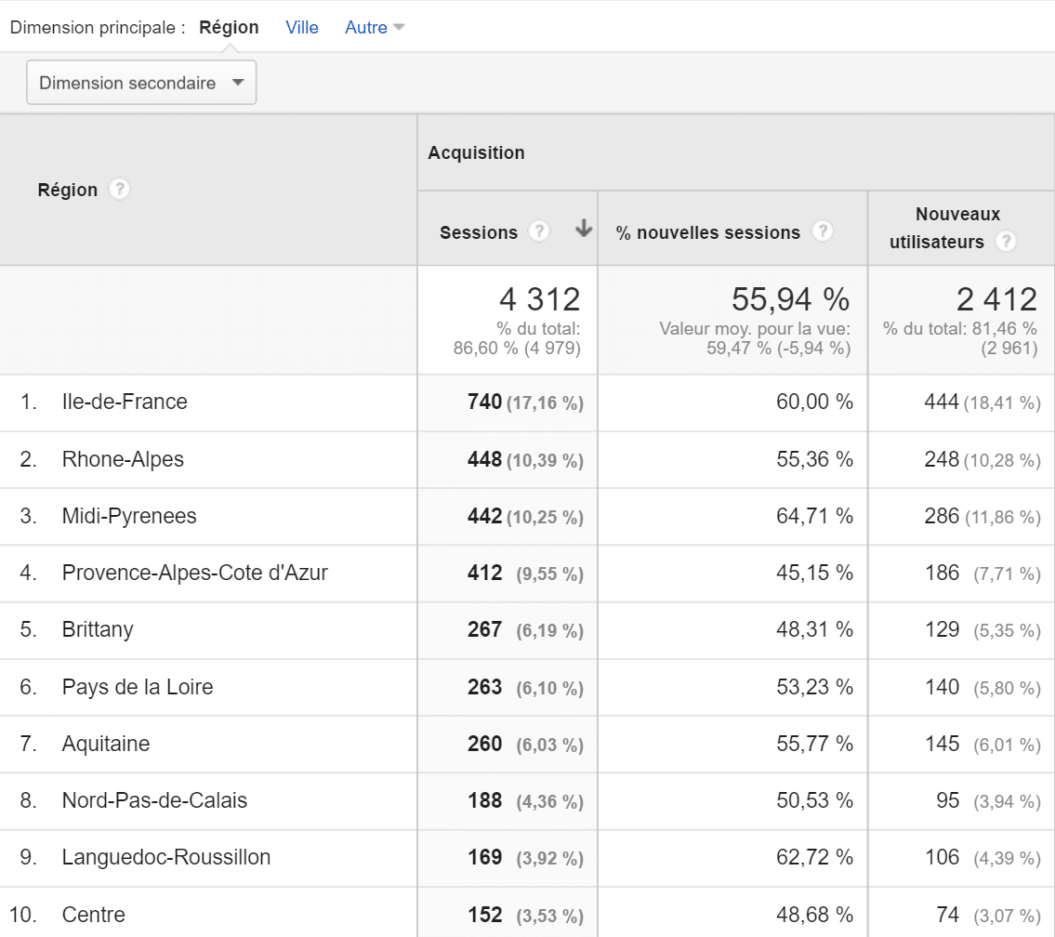This screenshot has width=1055, height=937.
Task: Click the 64,71 % value for Midi-Pyrenees
Action: tap(815, 516)
